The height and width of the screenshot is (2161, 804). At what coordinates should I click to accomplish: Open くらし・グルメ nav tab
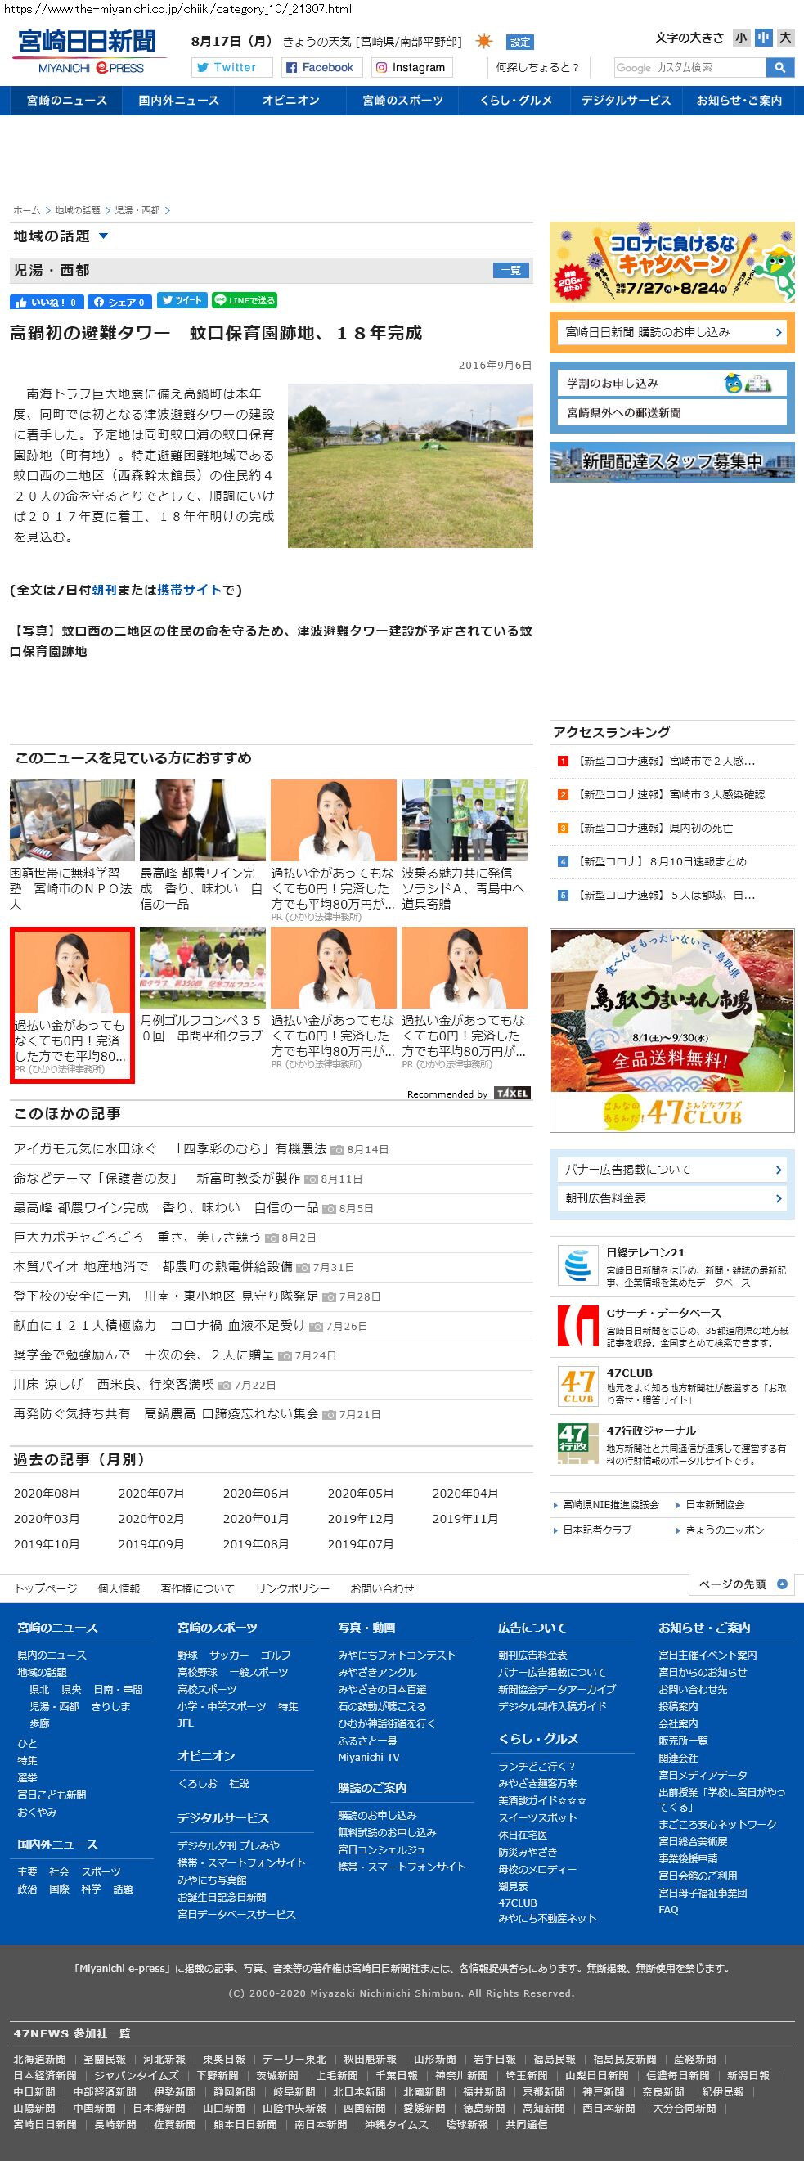tap(515, 100)
